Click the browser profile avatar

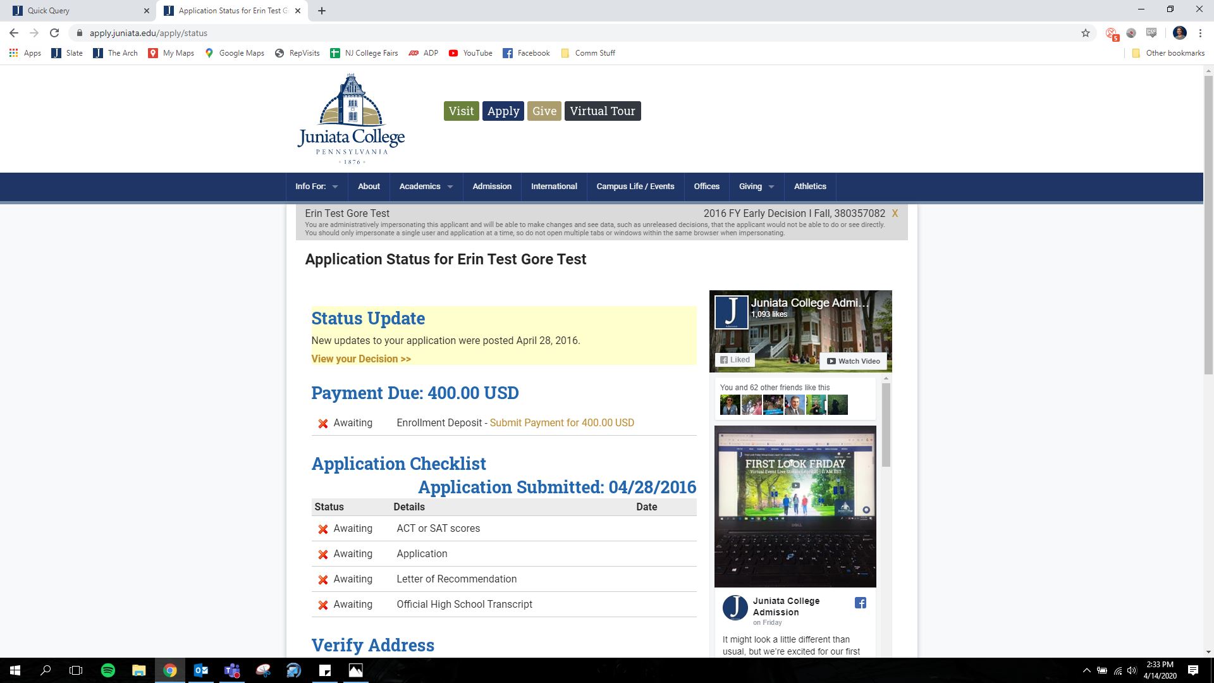coord(1179,32)
